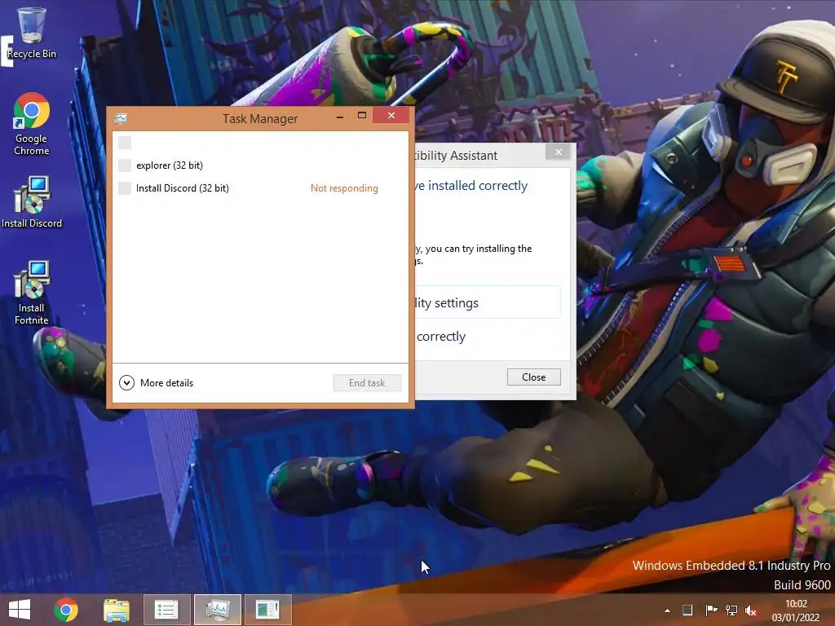
Task: Open the Recycle Bin desktop icon
Action: 32,33
